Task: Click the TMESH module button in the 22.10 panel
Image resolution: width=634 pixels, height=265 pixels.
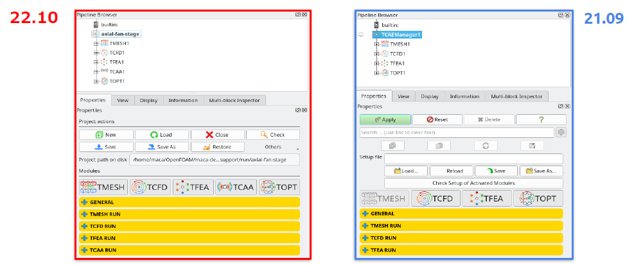Action: [103, 187]
